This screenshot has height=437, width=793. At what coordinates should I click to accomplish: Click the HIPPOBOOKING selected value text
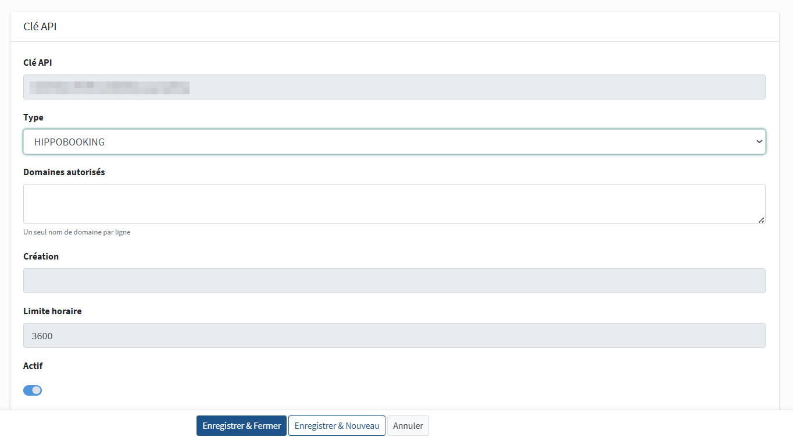click(69, 142)
